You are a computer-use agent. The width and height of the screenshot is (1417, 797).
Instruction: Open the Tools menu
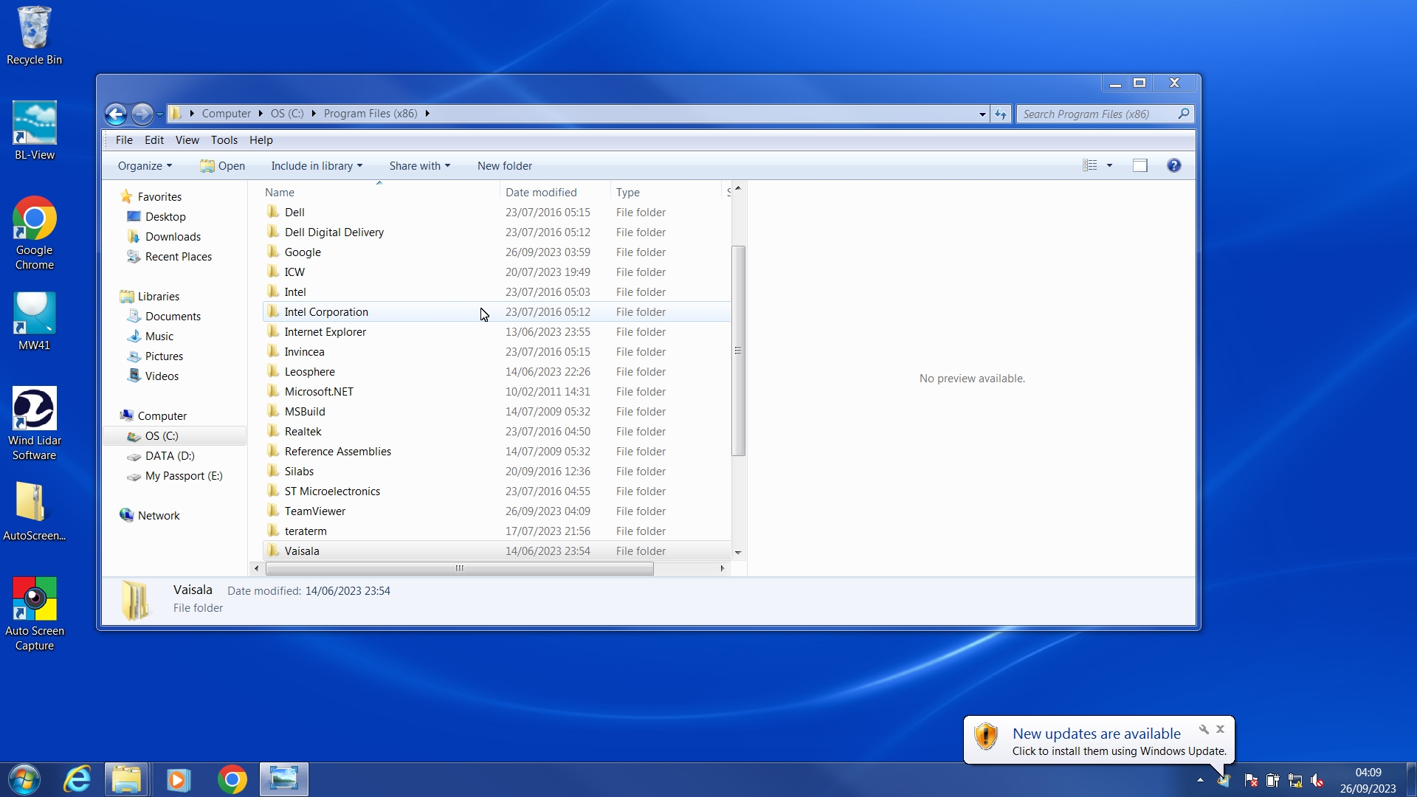224,140
